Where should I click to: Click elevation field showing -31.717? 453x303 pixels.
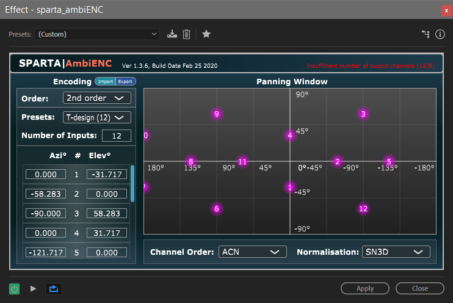tap(107, 174)
